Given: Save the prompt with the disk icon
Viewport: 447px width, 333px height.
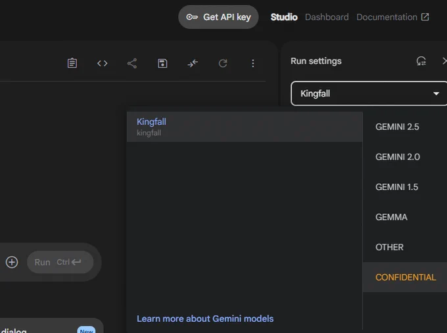Looking at the screenshot, I should 162,63.
